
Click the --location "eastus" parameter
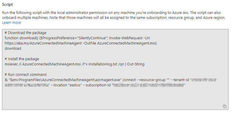pyautogui.click(x=67, y=85)
